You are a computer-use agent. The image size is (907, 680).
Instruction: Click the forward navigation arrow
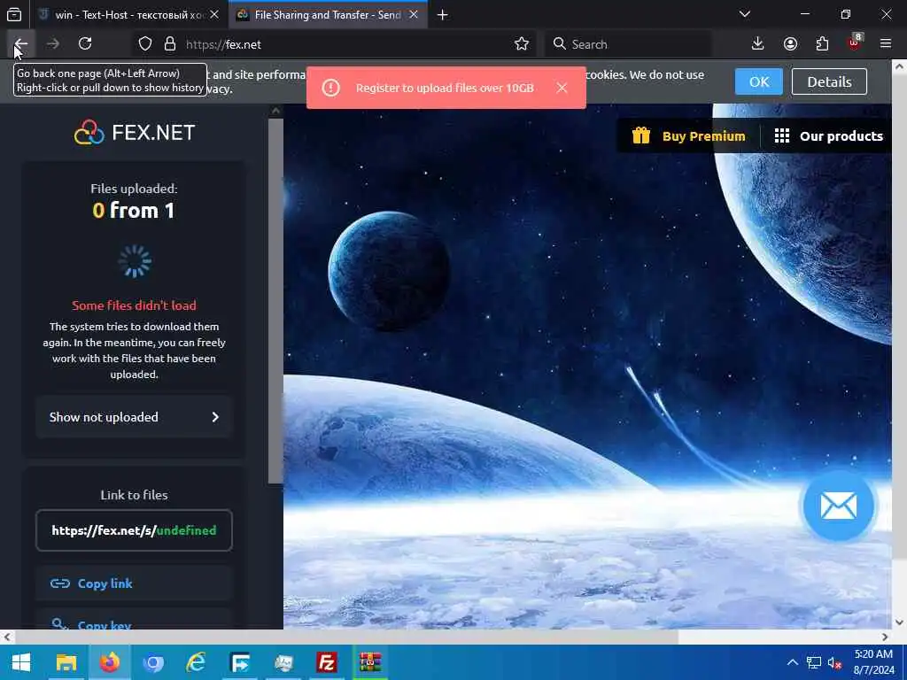tap(52, 44)
